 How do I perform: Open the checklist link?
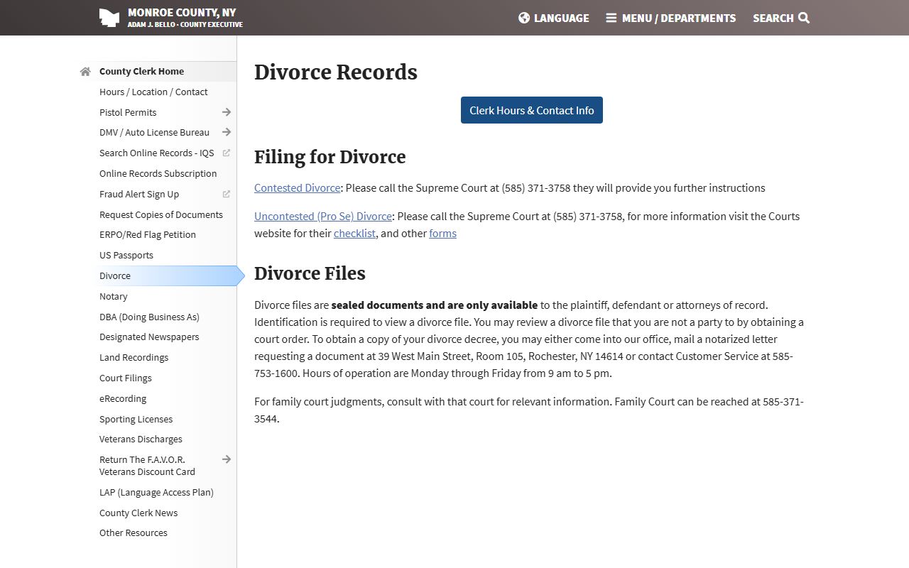(354, 234)
